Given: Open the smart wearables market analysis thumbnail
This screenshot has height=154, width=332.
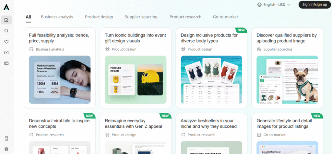Looking at the screenshot, I should [x=60, y=80].
